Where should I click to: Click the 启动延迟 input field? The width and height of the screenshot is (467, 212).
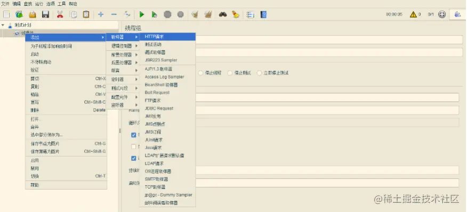(327, 183)
